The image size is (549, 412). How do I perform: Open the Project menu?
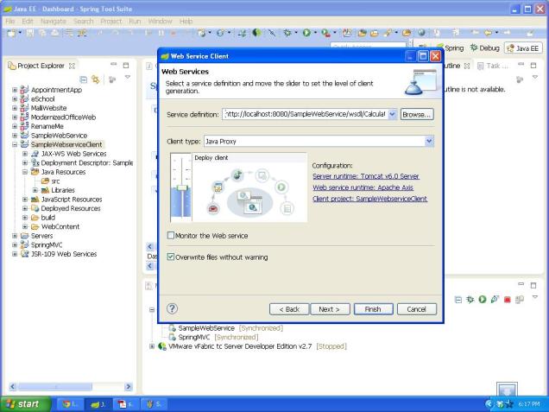coord(111,21)
